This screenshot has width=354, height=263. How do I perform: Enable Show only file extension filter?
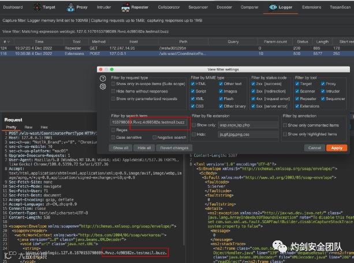click(x=193, y=125)
